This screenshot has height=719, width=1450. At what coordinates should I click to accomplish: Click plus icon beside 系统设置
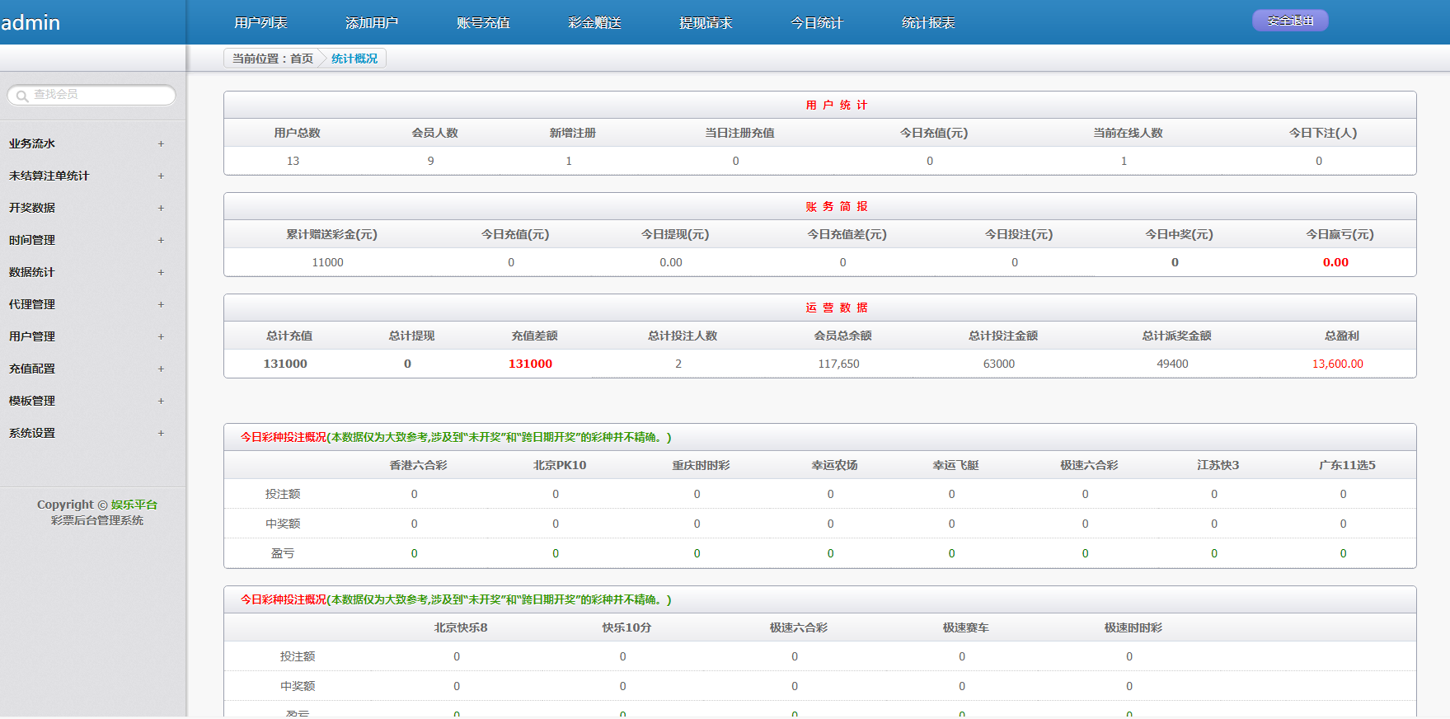(x=161, y=433)
